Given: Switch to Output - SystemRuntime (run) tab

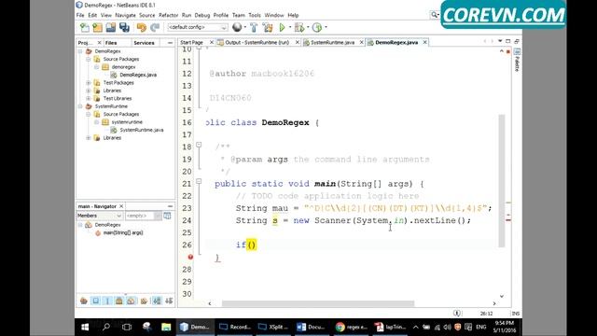Looking at the screenshot, I should (257, 43).
